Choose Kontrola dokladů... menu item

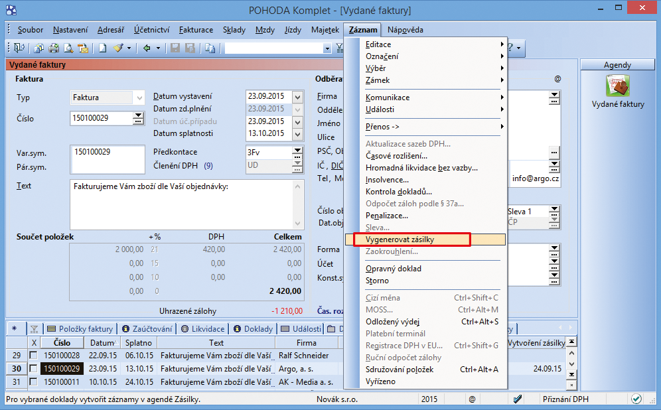tap(433, 192)
